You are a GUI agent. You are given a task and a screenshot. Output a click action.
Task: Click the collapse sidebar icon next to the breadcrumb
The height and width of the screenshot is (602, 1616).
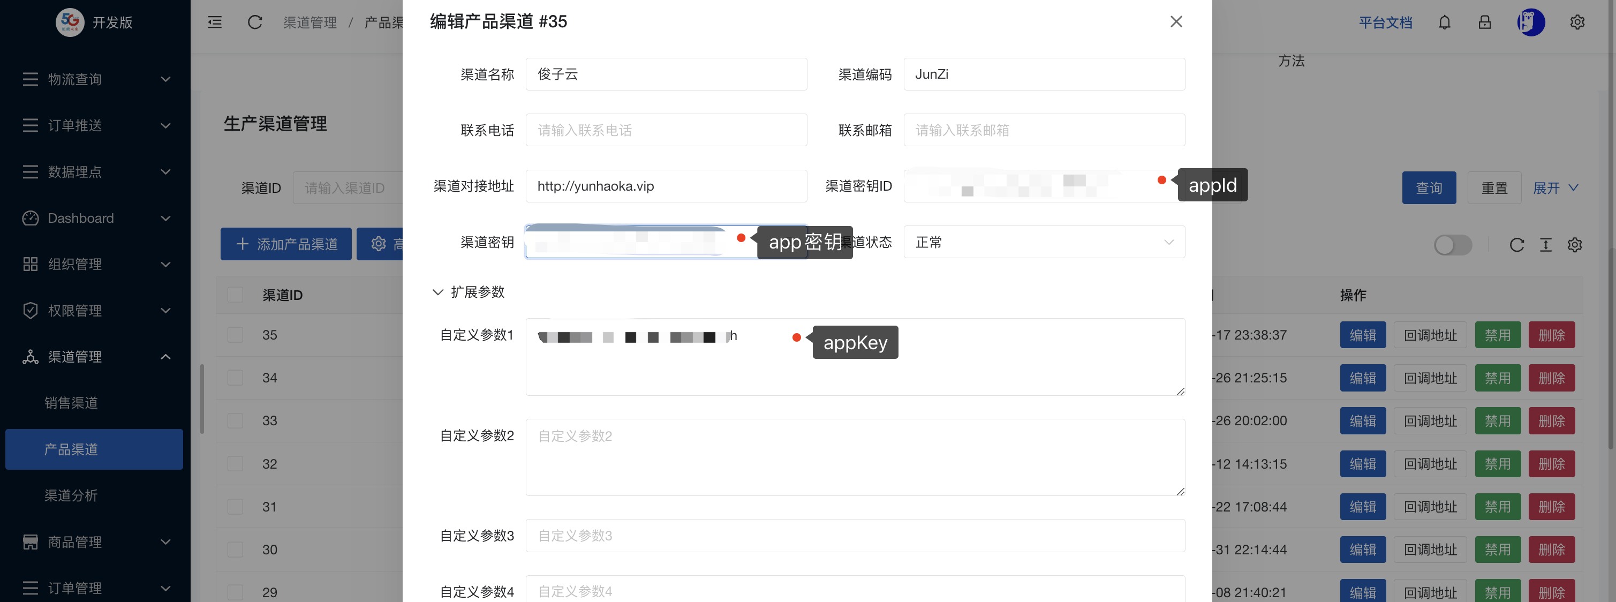click(215, 22)
